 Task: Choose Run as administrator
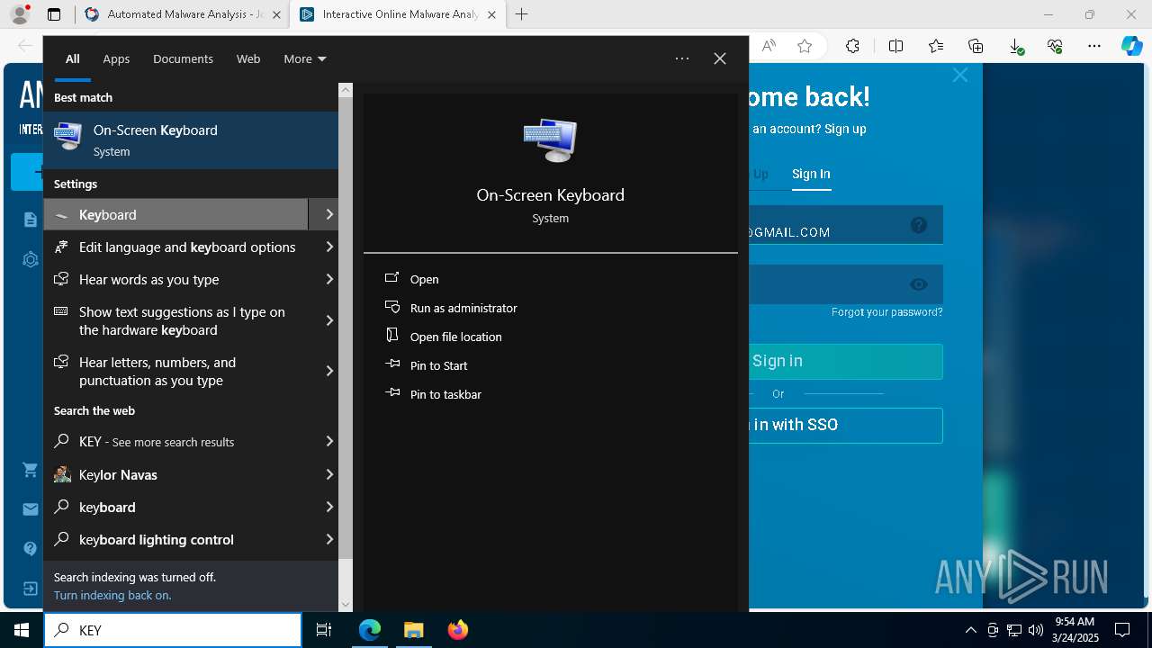(x=463, y=308)
